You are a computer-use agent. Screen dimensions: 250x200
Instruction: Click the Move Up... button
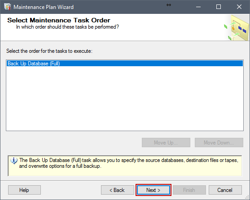166,142
